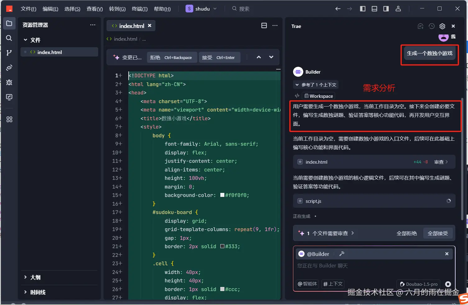Open Source Control view icon
The height and width of the screenshot is (305, 468).
tap(9, 53)
